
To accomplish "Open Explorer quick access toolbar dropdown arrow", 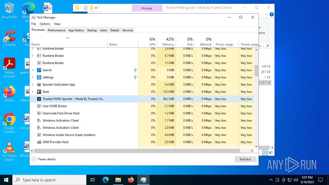I will click(96, 8).
